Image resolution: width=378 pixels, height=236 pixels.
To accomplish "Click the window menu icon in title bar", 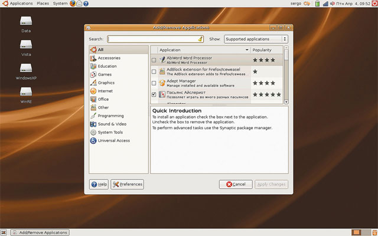I will click(89, 28).
